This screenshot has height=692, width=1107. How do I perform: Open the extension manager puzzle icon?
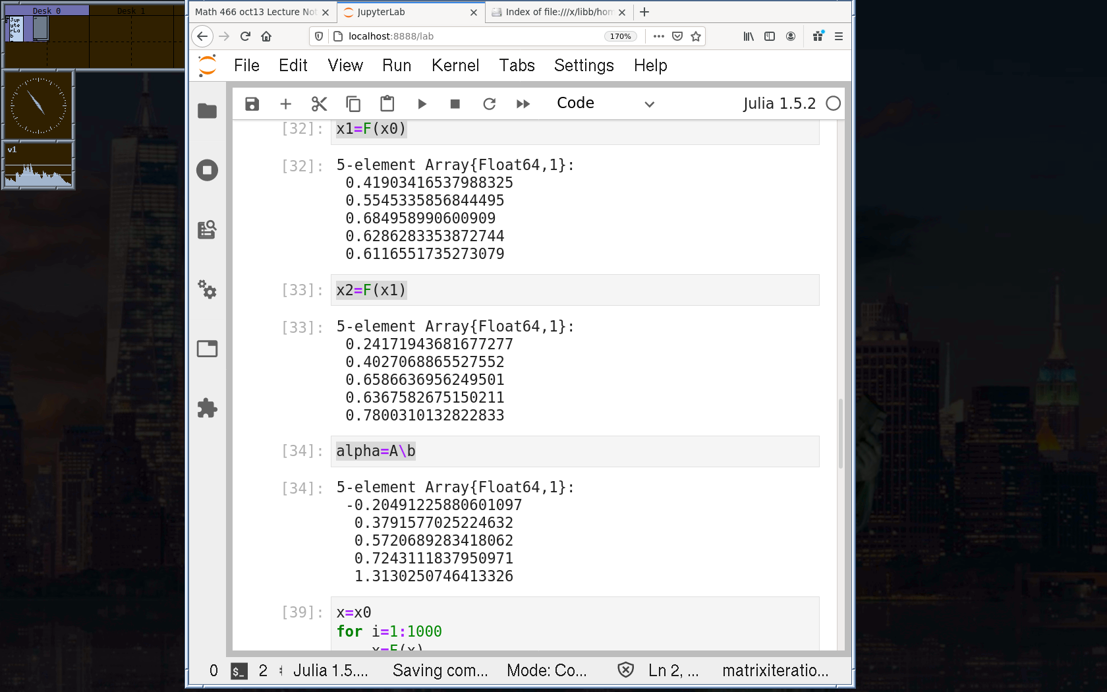point(207,408)
